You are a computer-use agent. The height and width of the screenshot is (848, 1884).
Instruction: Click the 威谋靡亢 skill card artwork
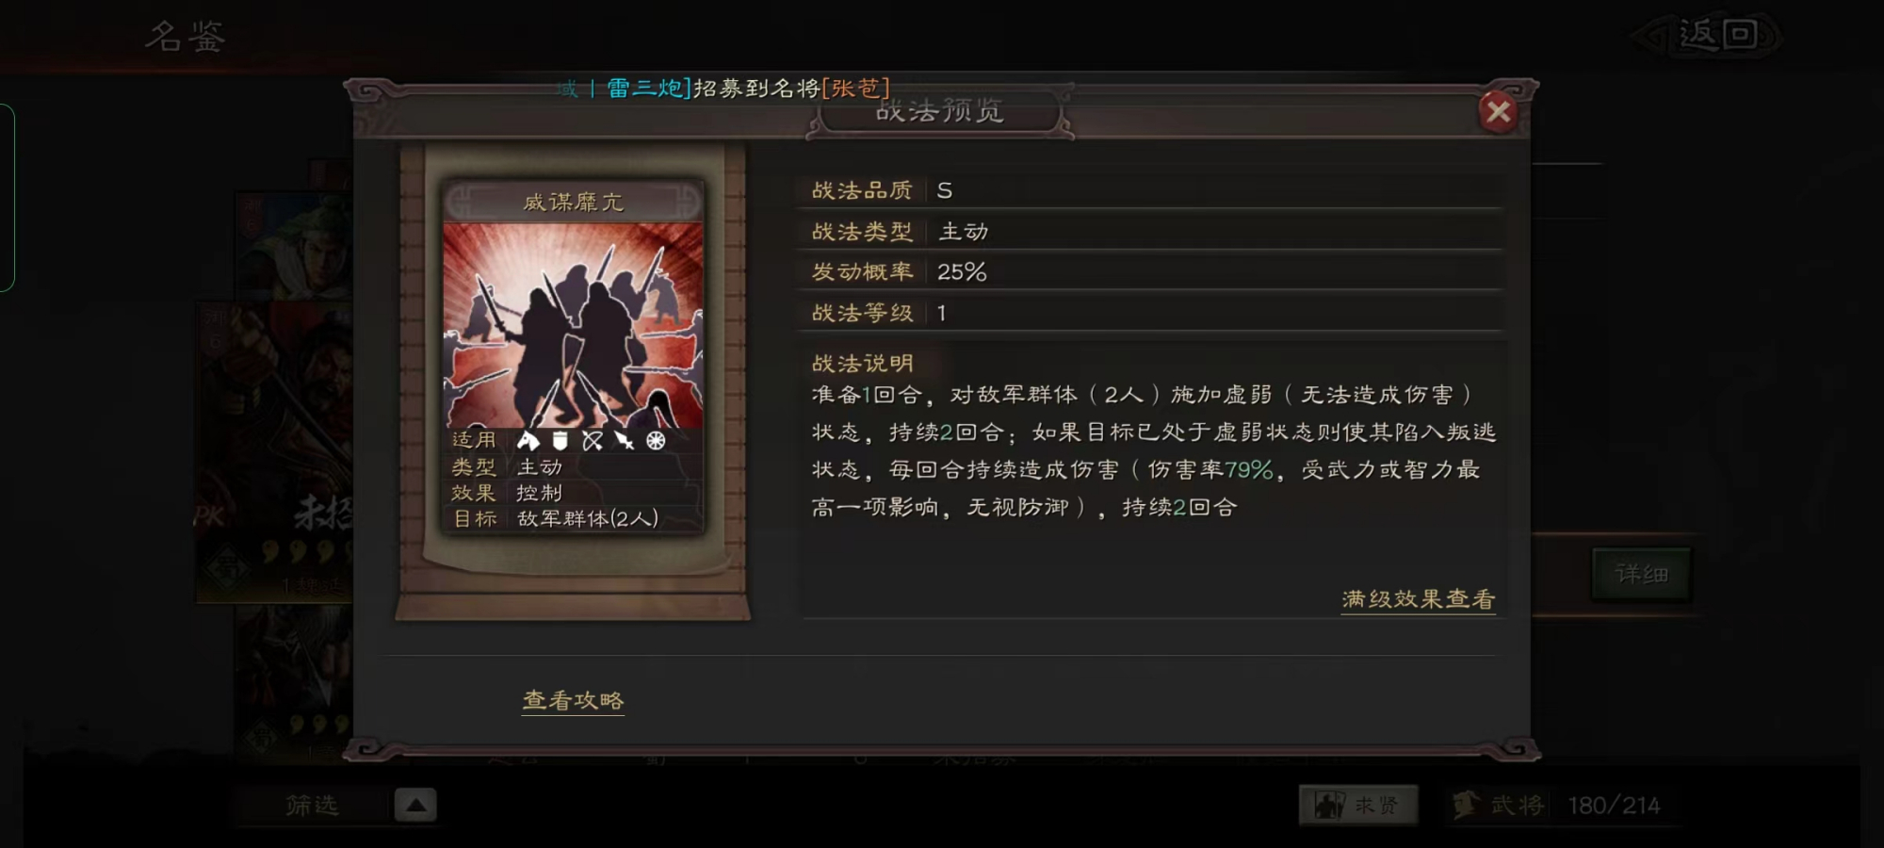click(573, 325)
